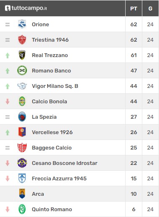Click the Cesano Boscone Idrostar purple logo

coord(22,163)
